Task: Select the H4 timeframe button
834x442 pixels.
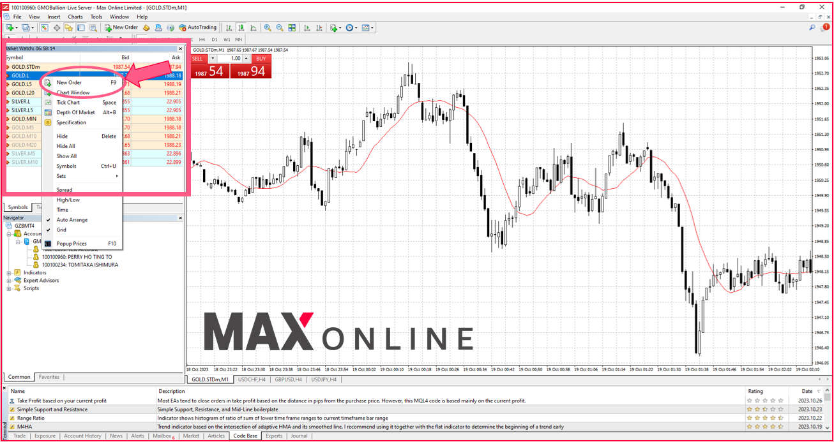Action: pos(202,40)
